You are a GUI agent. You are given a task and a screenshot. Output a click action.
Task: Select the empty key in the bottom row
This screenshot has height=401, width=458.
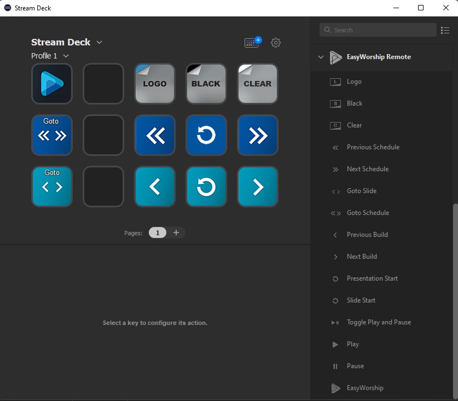(103, 187)
